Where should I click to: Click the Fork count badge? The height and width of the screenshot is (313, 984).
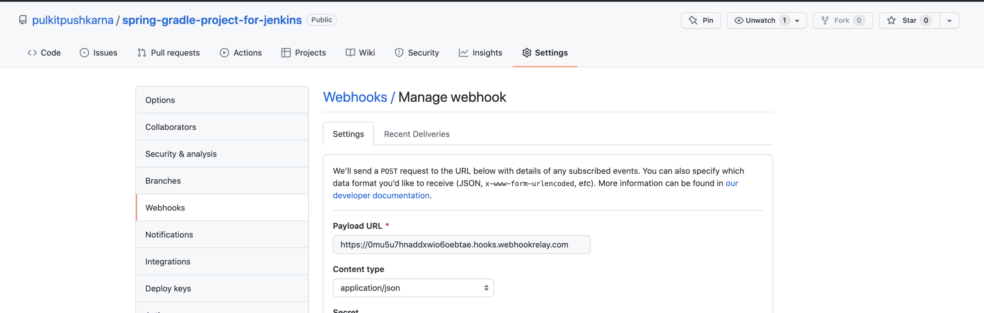point(859,20)
